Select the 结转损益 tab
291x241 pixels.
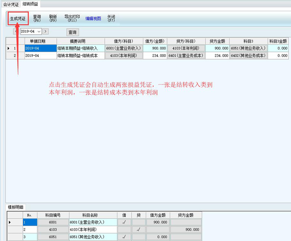pyautogui.click(x=30, y=4)
